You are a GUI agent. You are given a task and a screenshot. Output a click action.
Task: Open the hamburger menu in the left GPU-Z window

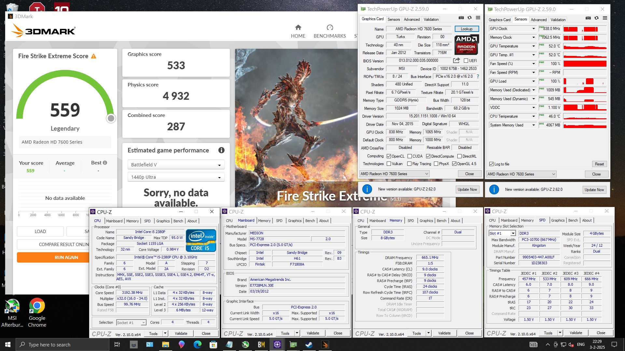point(478,18)
